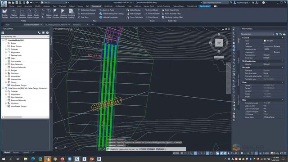Select the Grade Length tool
Screen dimensions: 288x162
(x=36, y=13)
